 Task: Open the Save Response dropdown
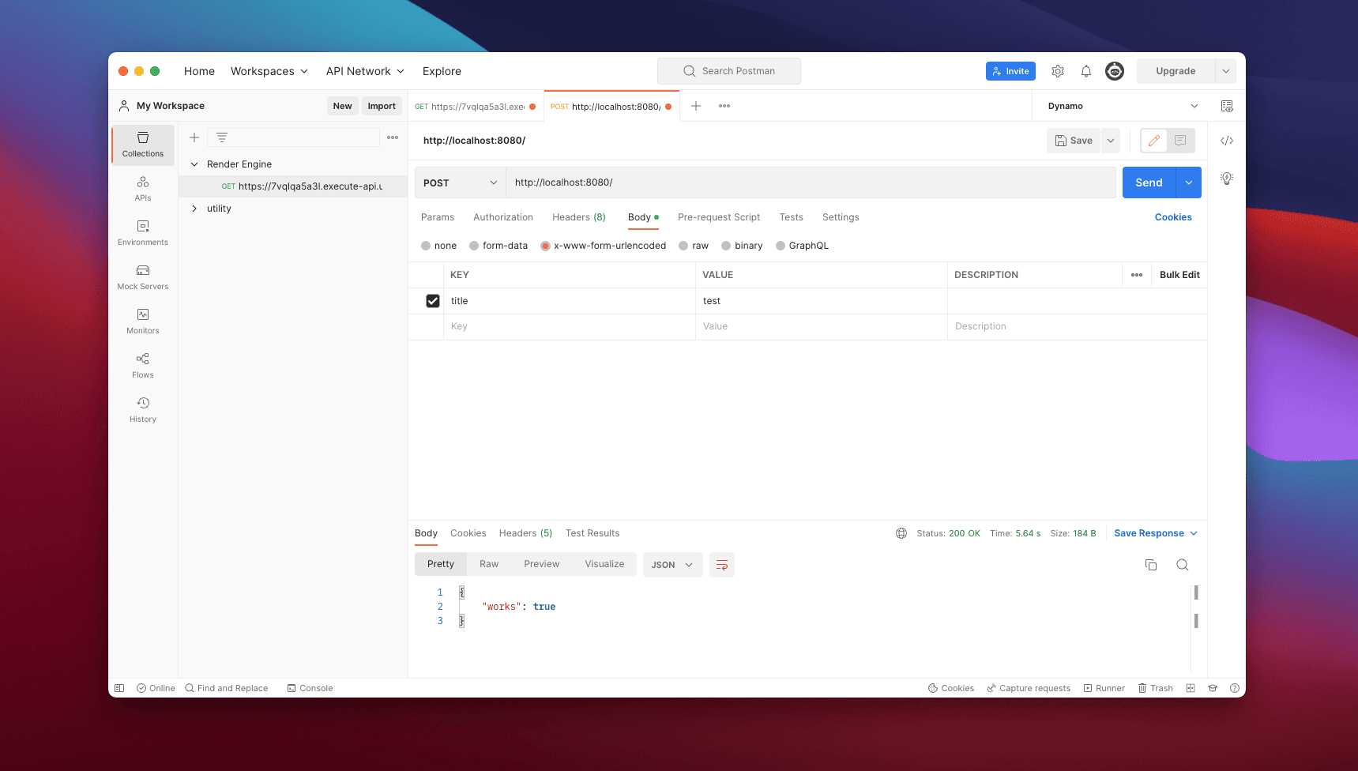coord(1156,533)
